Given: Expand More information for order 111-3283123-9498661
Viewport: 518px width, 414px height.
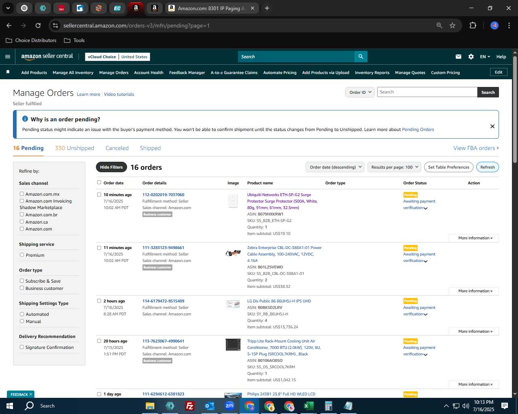Looking at the screenshot, I should coord(474,291).
